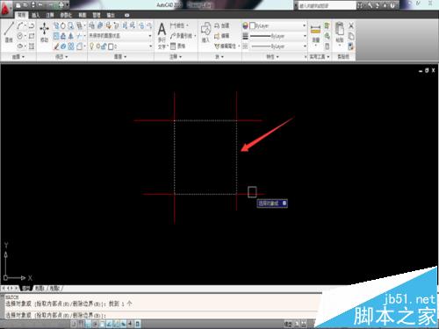Click the Cut scissors icon in clipboard panel
This screenshot has height=329, width=439.
coord(351,25)
